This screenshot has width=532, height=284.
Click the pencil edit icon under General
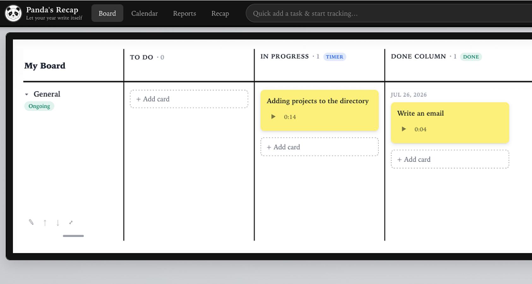(31, 222)
